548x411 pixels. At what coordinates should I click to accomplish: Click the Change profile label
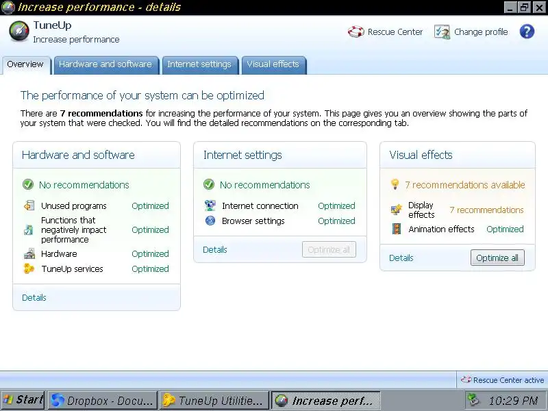(481, 32)
